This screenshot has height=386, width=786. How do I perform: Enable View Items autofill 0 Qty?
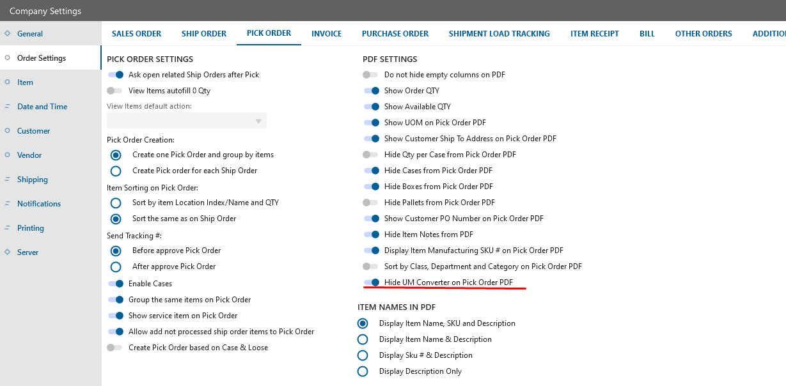pyautogui.click(x=115, y=91)
